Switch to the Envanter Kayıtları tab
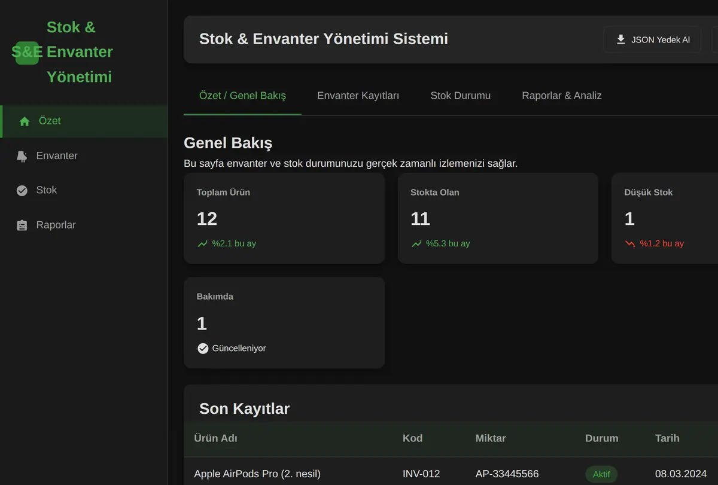This screenshot has width=718, height=485. (358, 96)
